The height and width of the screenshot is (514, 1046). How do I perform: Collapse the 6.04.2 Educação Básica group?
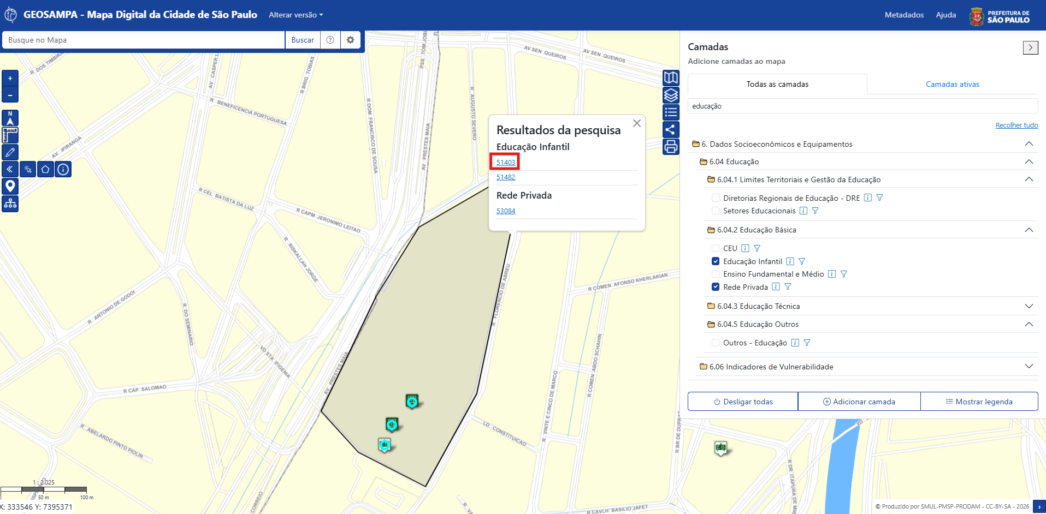point(1029,230)
